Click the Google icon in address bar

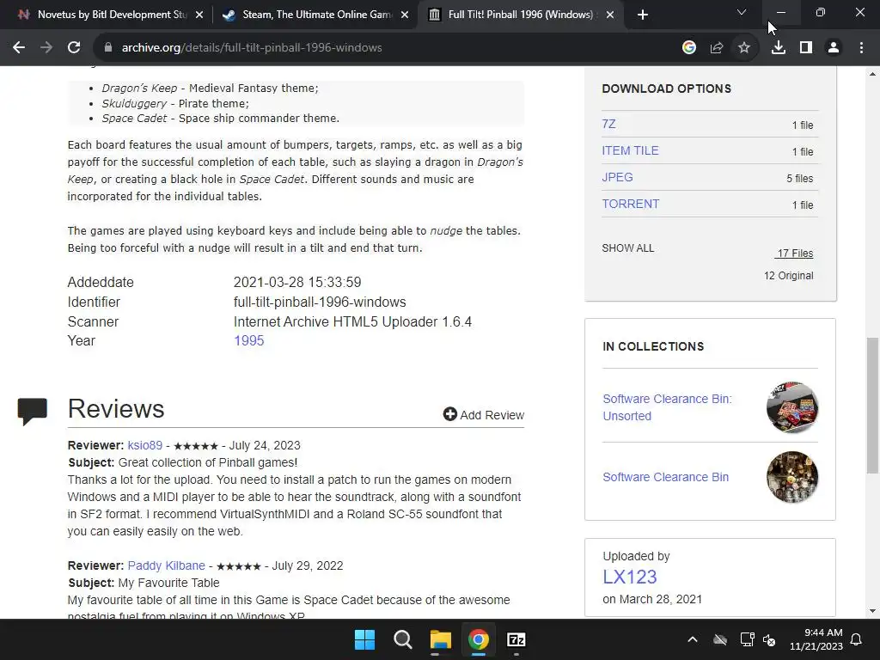pos(688,48)
